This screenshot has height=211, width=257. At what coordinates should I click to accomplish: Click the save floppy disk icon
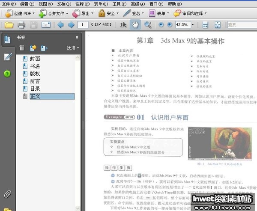point(34,25)
